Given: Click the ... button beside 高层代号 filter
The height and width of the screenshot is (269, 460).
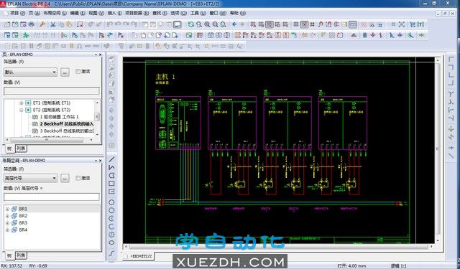Looking at the screenshot, I should click(x=65, y=178).
